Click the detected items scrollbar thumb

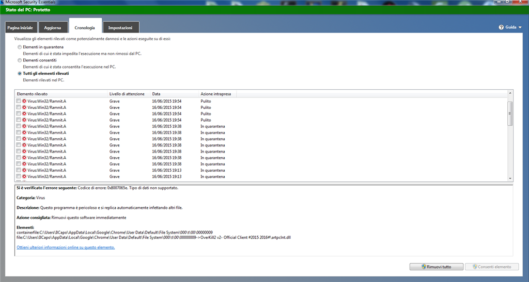[x=510, y=114]
